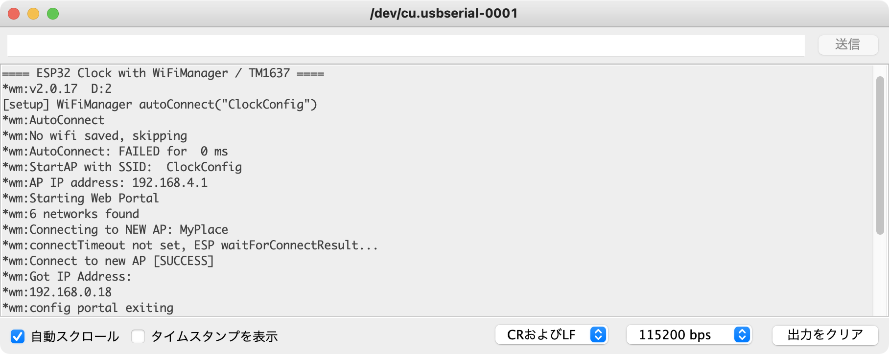Toggle the 自動スクロール checkbox
The width and height of the screenshot is (889, 354).
18,336
